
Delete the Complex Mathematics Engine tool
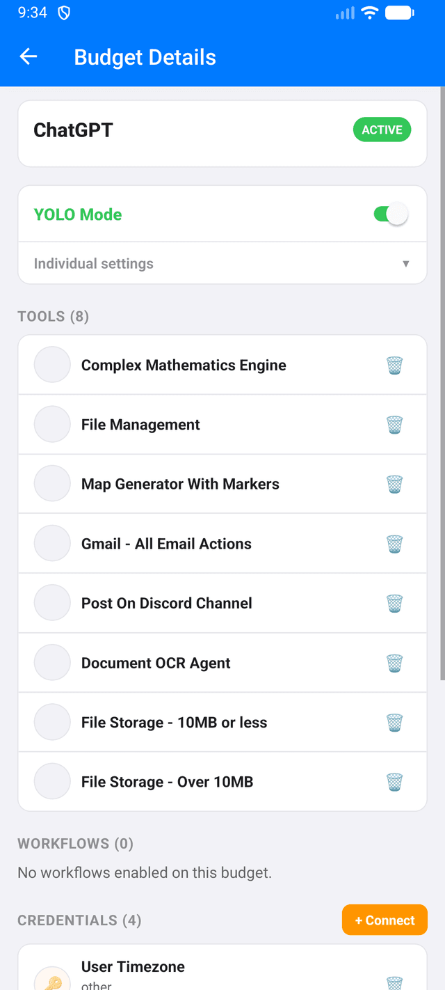click(394, 364)
